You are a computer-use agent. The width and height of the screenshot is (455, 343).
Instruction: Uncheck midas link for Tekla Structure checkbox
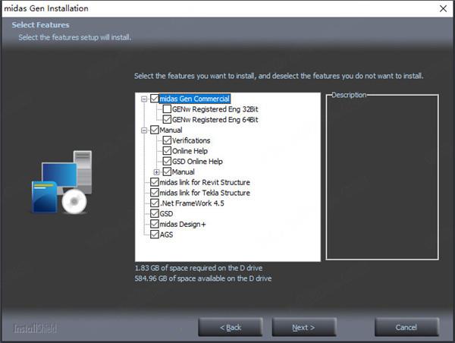pos(155,193)
